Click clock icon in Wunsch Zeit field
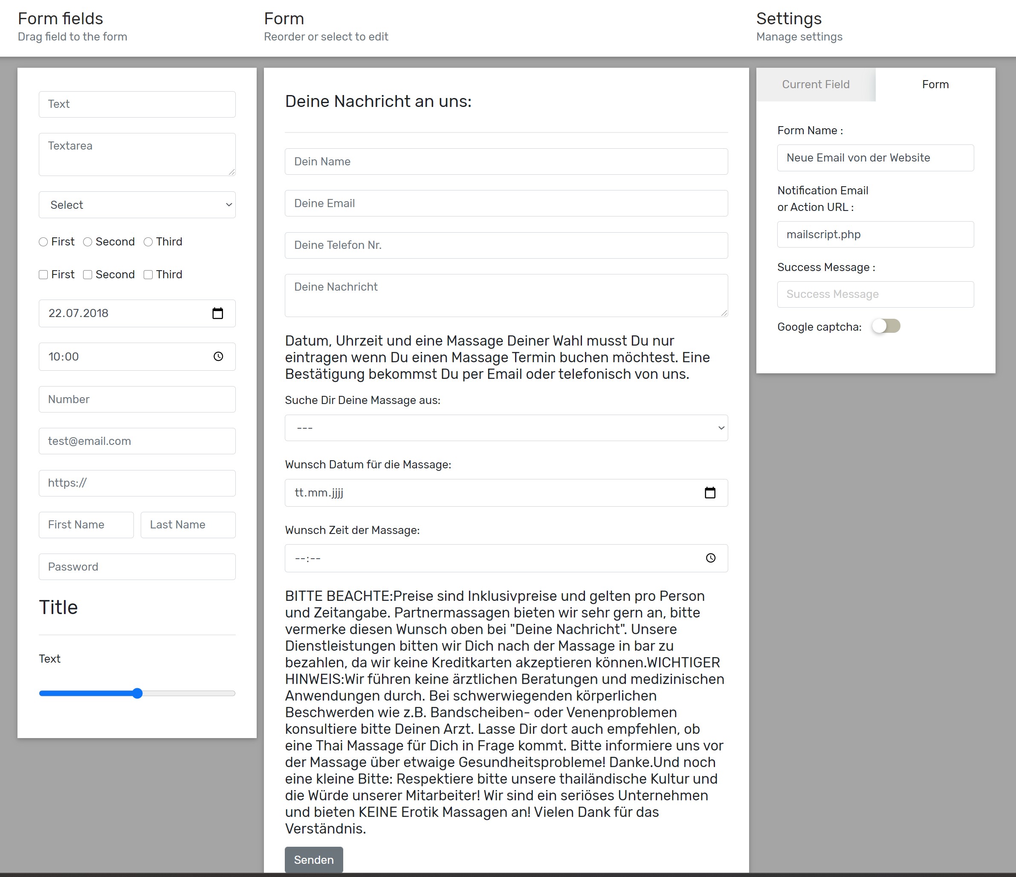1016x877 pixels. click(x=710, y=558)
